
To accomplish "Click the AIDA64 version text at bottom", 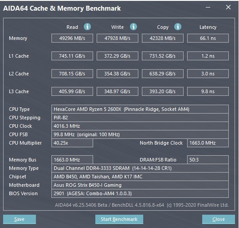I will coord(142,205).
